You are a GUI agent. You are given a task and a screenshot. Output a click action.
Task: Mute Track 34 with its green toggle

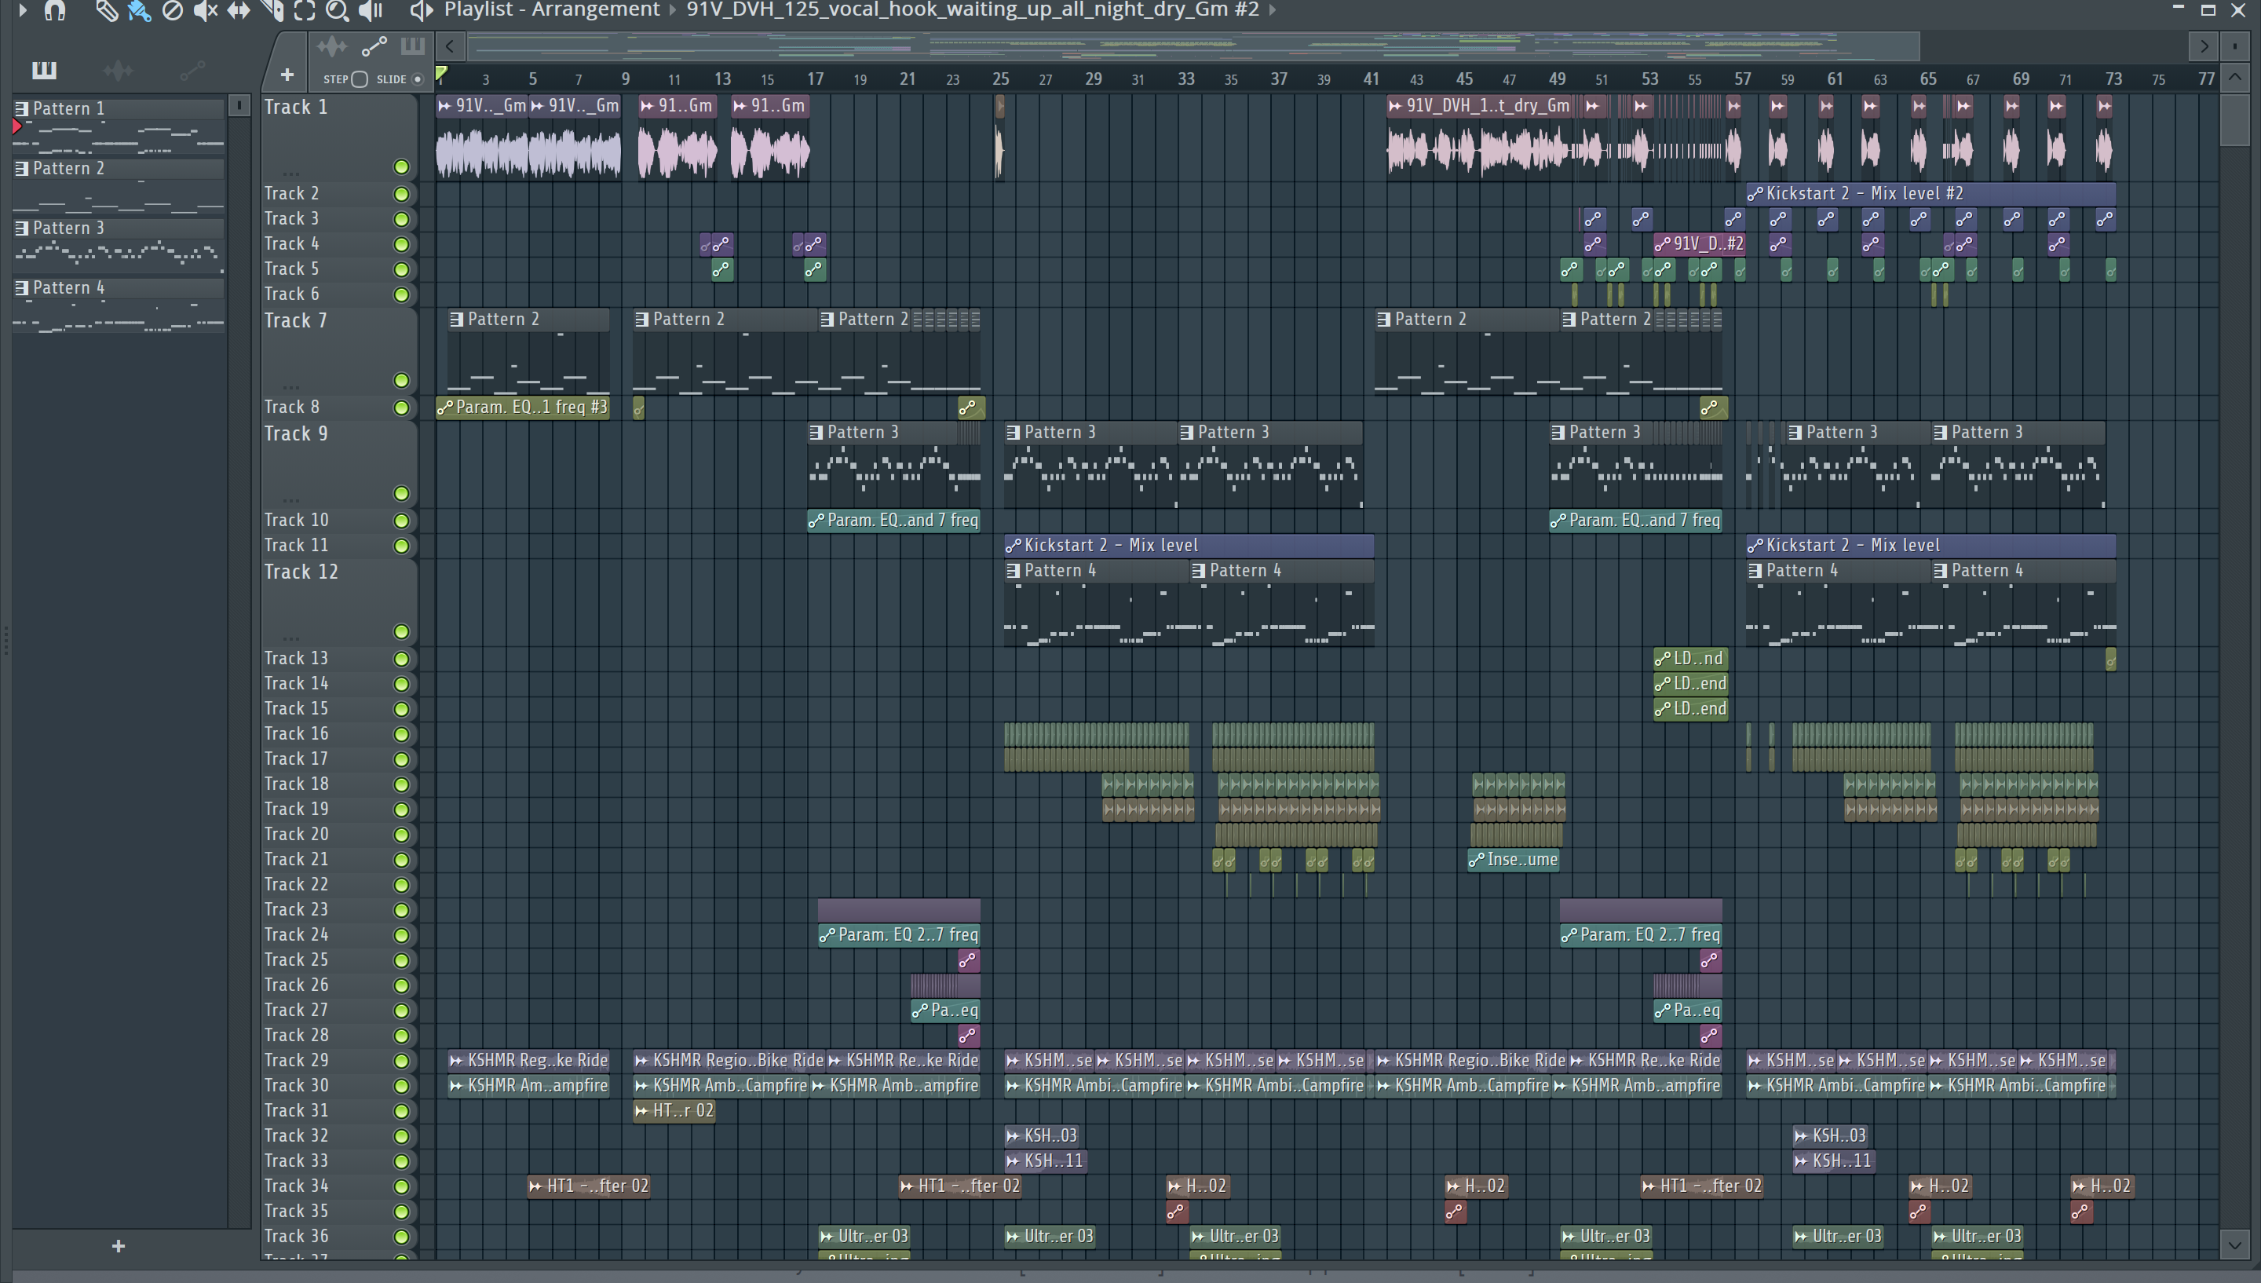coord(402,1187)
